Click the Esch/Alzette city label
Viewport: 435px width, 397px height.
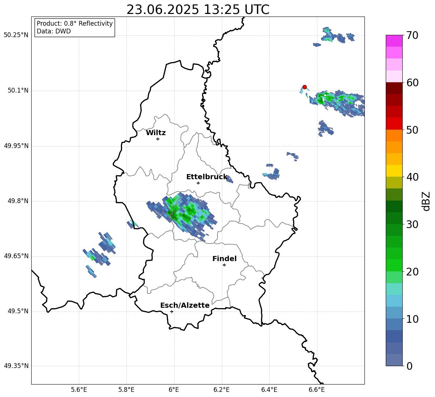click(x=185, y=306)
